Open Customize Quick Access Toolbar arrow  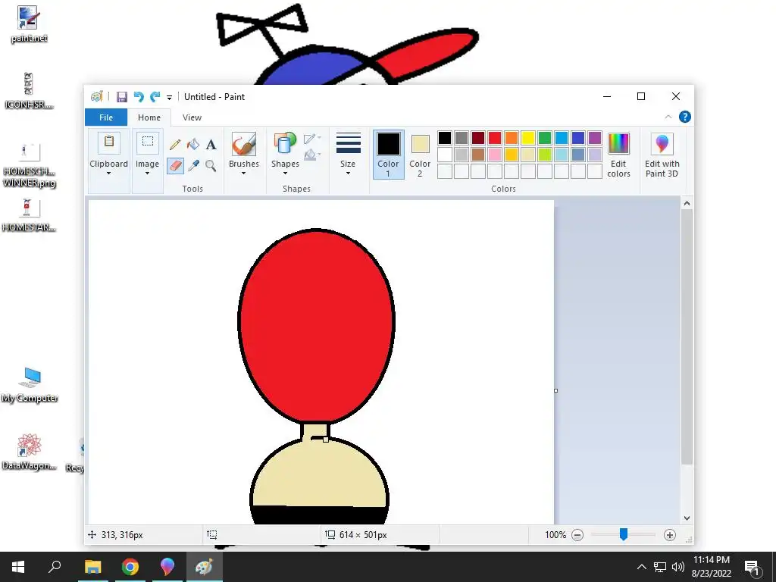[169, 98]
